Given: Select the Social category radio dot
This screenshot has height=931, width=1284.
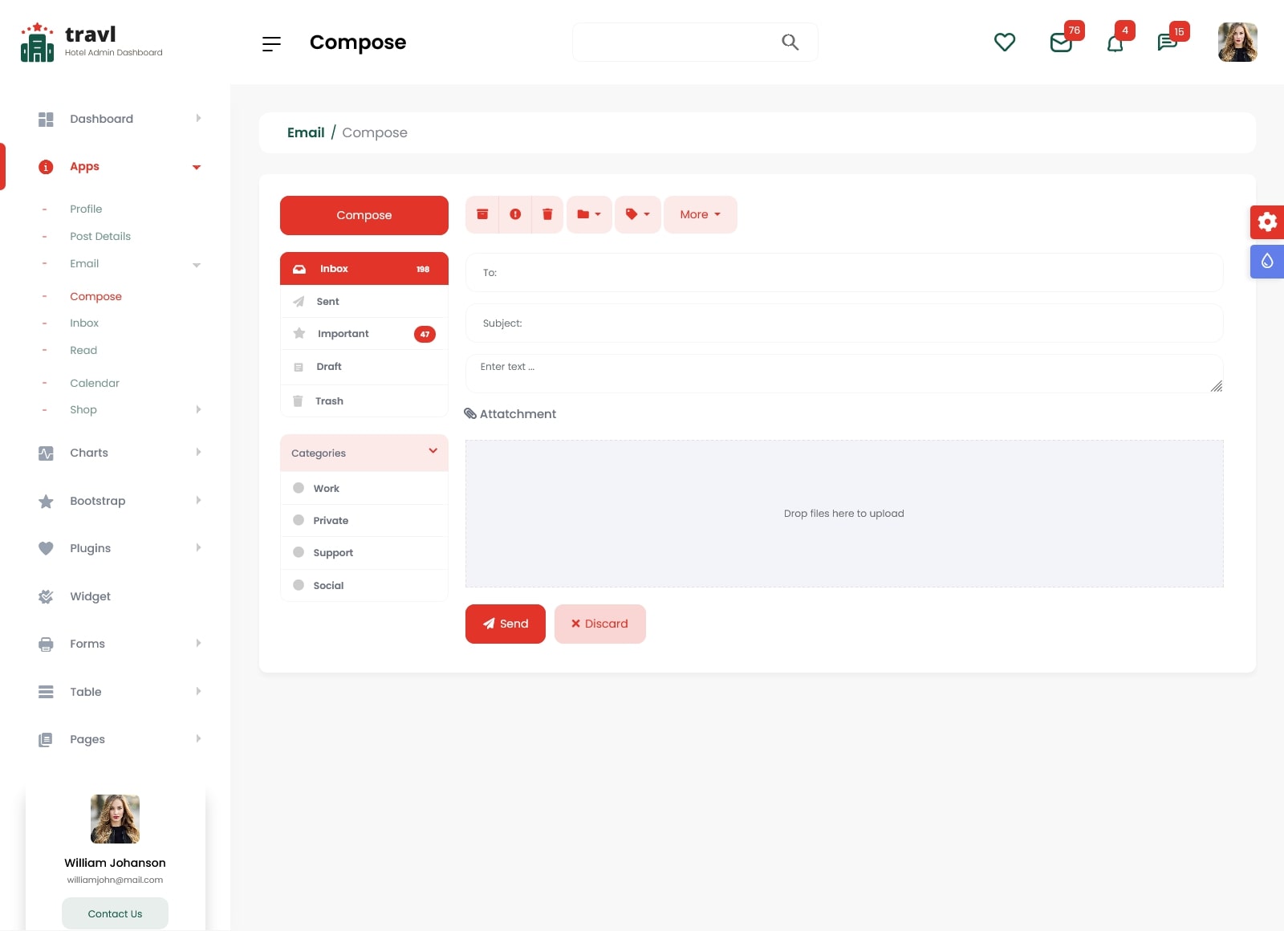Looking at the screenshot, I should (299, 585).
